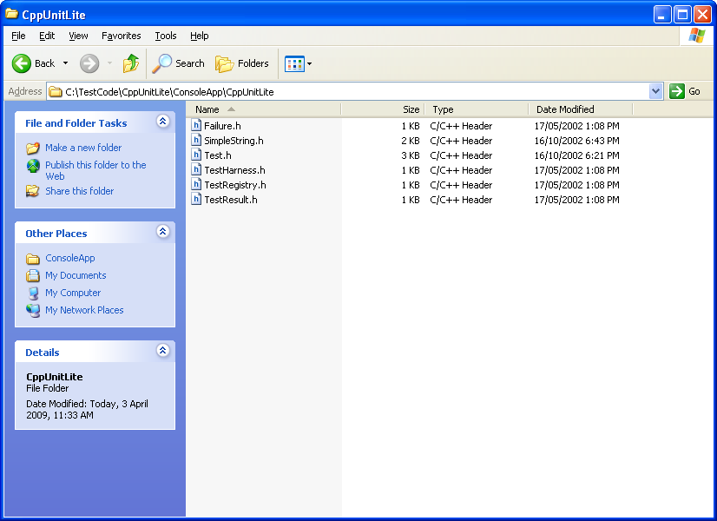Open the Search pane

(178, 63)
